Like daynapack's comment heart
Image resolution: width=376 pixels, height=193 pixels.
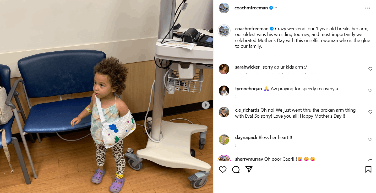click(370, 139)
